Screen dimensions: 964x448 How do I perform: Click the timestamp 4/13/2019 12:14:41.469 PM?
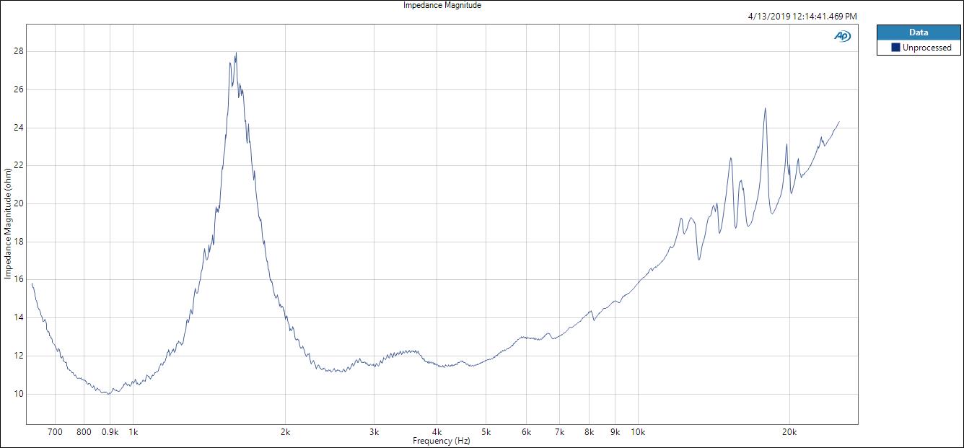[803, 16]
